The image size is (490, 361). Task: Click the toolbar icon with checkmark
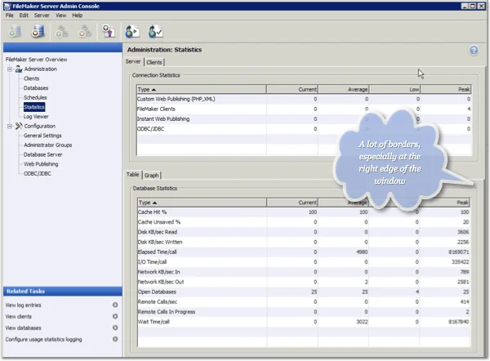pos(155,32)
